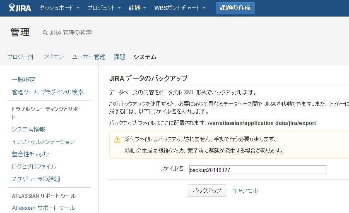Open 一般設定 in the sidebar
Image resolution: width=349 pixels, height=213 pixels.
tap(23, 79)
